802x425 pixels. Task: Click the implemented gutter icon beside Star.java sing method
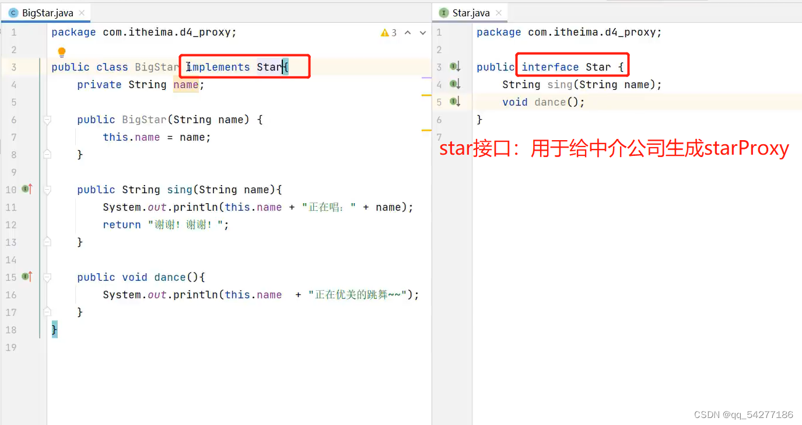coord(456,85)
